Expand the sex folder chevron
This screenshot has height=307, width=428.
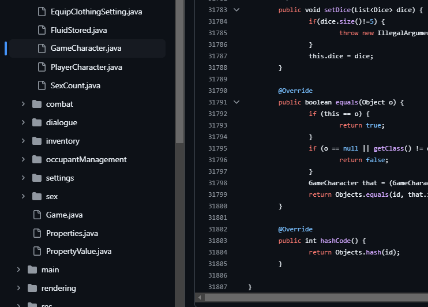pos(23,196)
